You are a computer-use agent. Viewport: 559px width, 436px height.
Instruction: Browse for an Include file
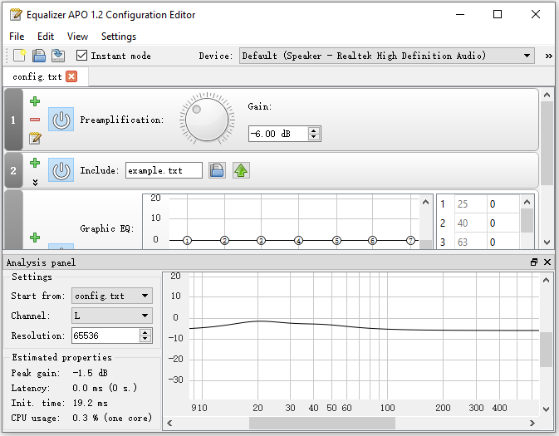coord(217,170)
